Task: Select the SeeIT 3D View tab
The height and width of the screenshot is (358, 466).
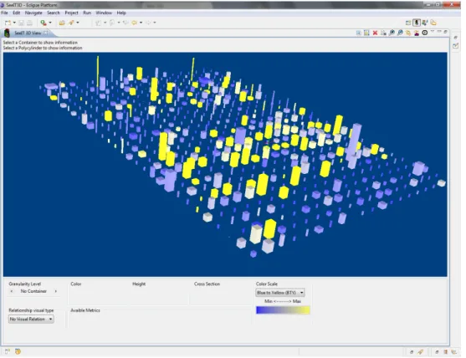Action: (x=28, y=33)
